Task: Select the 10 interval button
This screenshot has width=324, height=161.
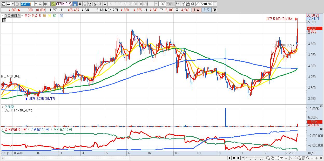Action: coord(125,4)
